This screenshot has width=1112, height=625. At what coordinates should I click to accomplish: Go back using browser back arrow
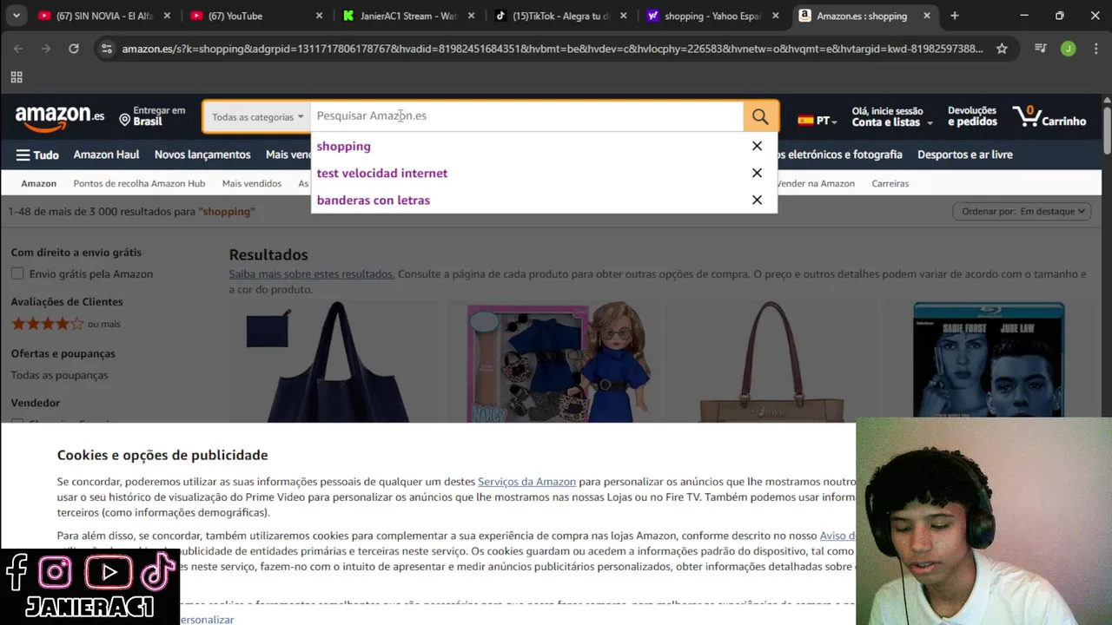pyautogui.click(x=18, y=49)
